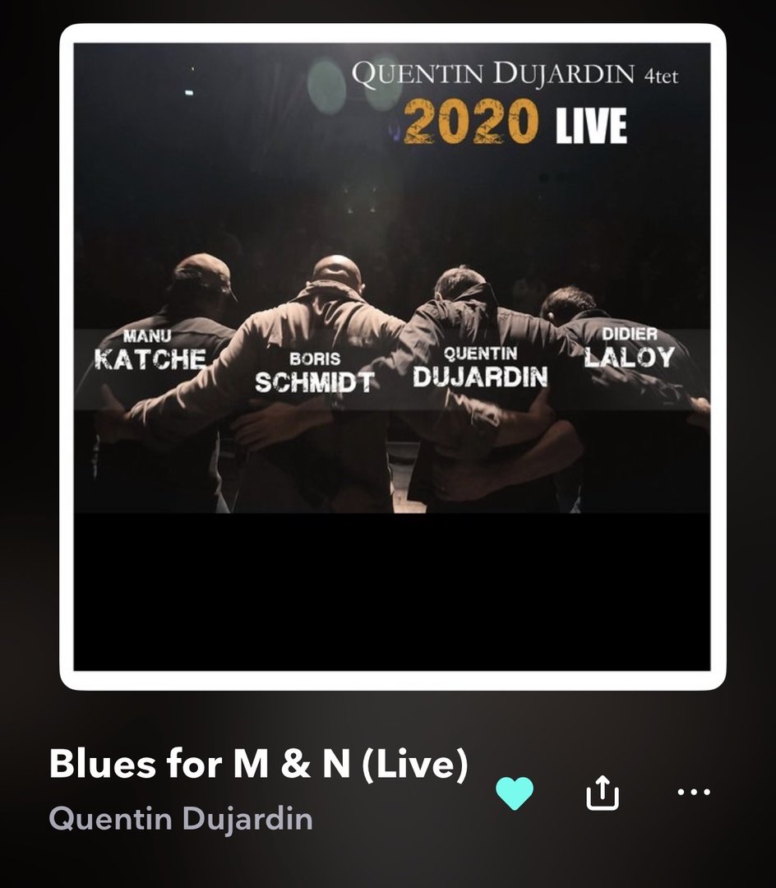Tap the 2020 LIVE text on cover

pos(515,122)
